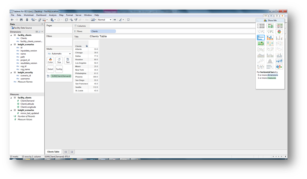Open the File menu
307x179 pixels.
click(x=13, y=15)
